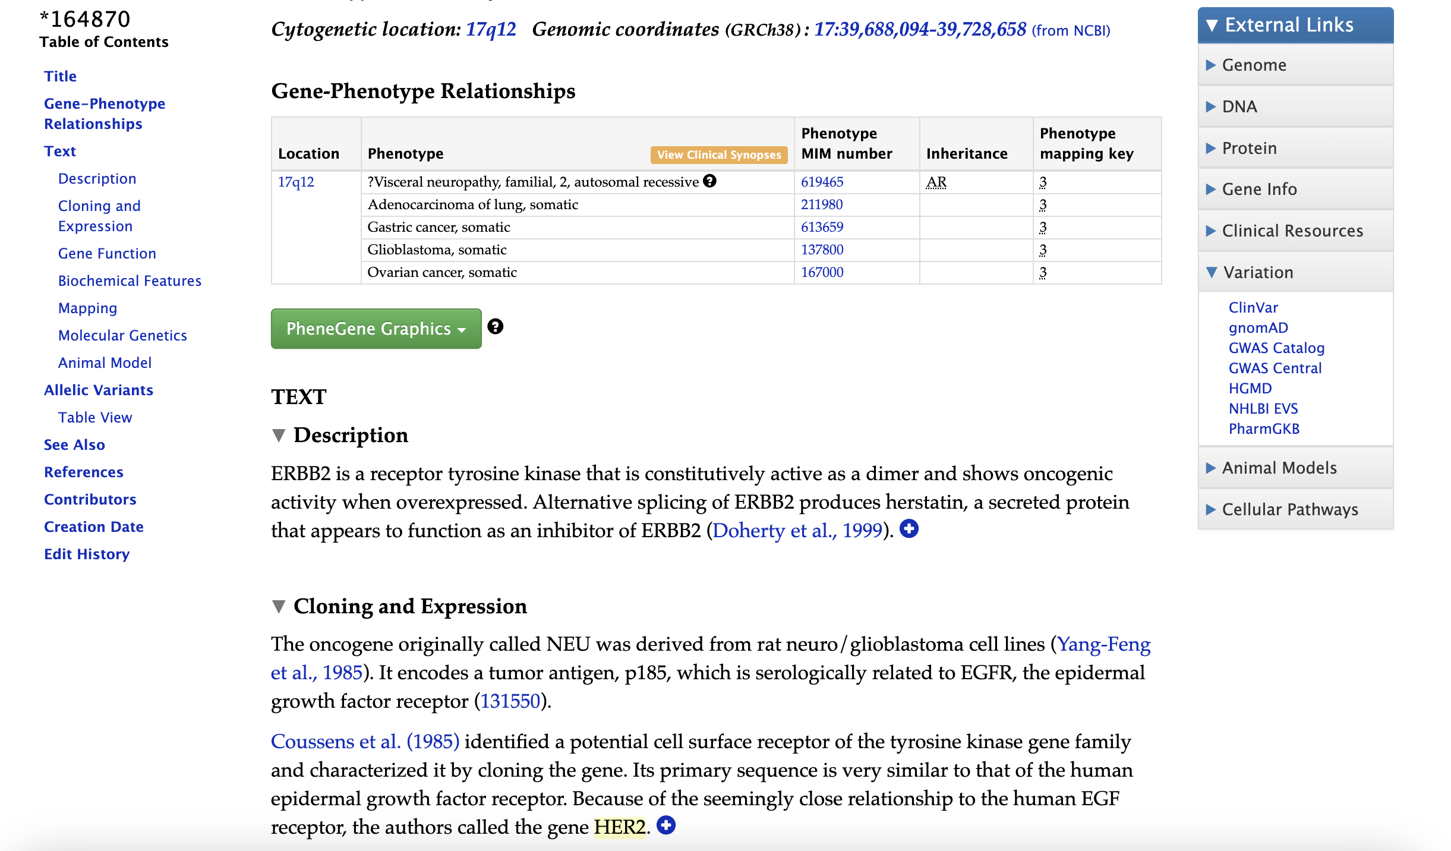Jump to Creation Date in contents

(x=94, y=527)
